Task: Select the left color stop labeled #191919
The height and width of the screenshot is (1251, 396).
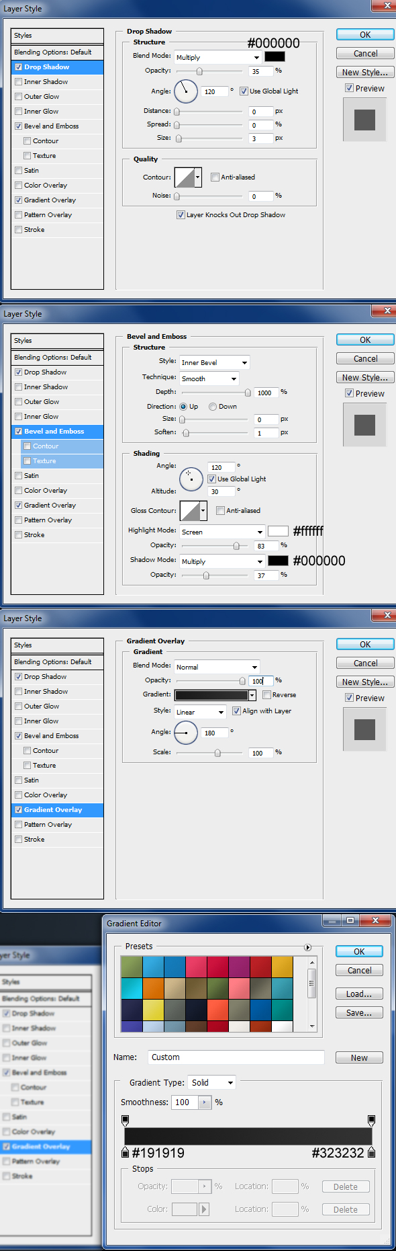Action: coord(125,1152)
